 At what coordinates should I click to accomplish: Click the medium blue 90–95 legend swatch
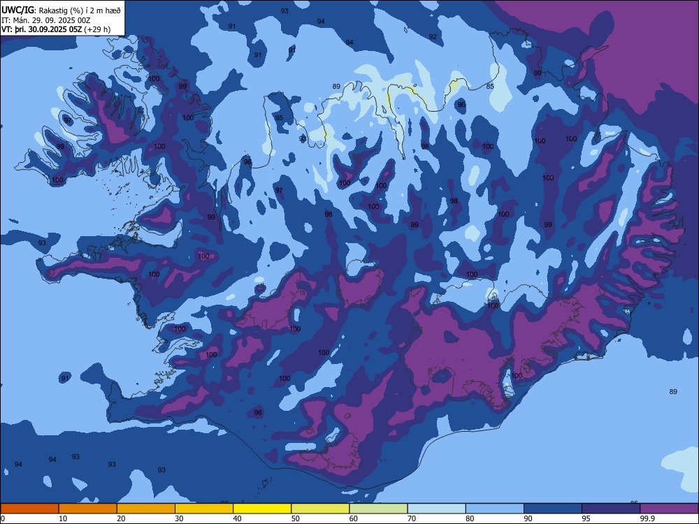[x=553, y=509]
